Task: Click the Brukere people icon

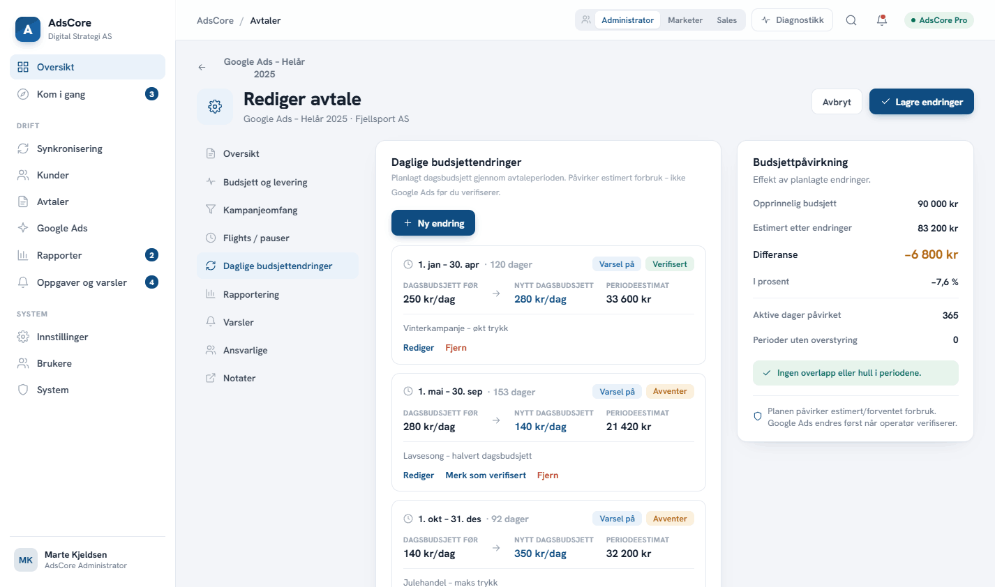Action: coord(23,363)
